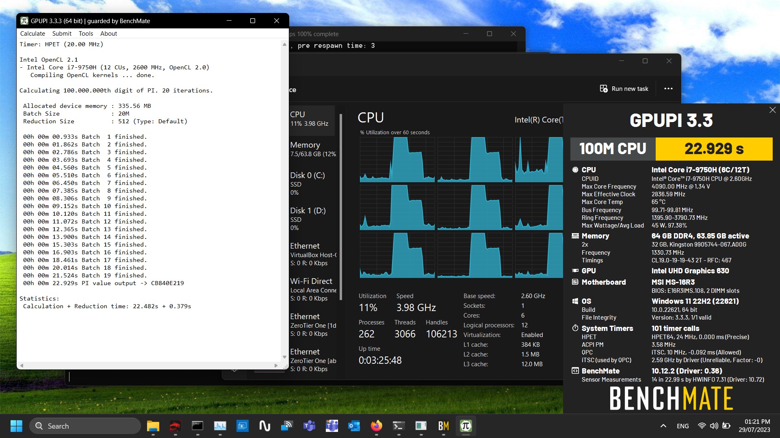Open the Tools menu in GPUPI
780x438 pixels.
point(86,34)
